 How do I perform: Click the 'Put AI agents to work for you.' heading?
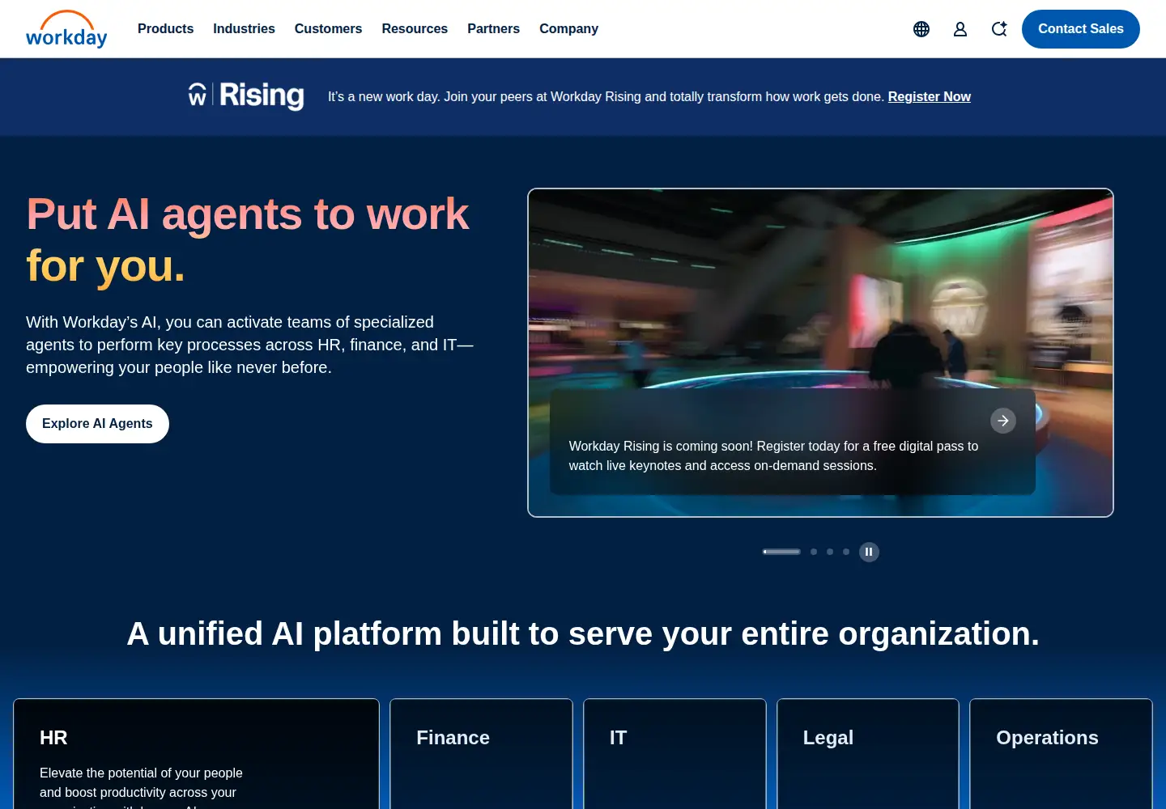click(x=248, y=240)
